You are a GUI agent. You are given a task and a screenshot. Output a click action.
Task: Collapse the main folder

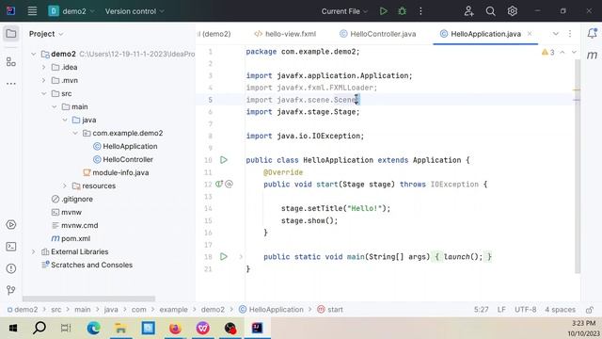pyautogui.click(x=55, y=106)
